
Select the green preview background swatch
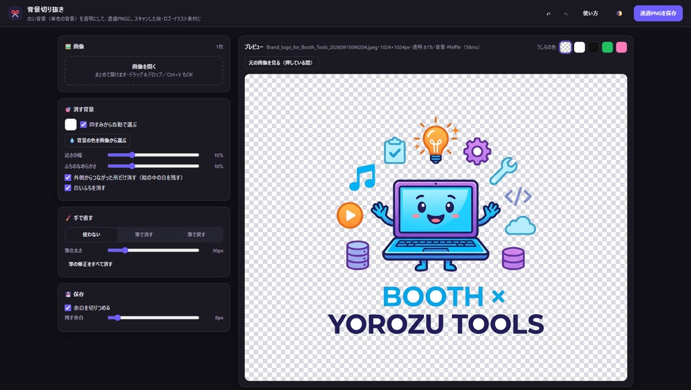point(607,47)
